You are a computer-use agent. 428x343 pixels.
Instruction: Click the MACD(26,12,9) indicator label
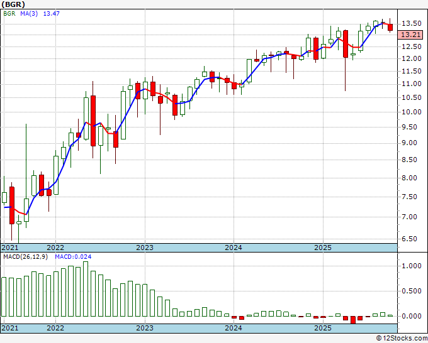[x=25, y=257]
